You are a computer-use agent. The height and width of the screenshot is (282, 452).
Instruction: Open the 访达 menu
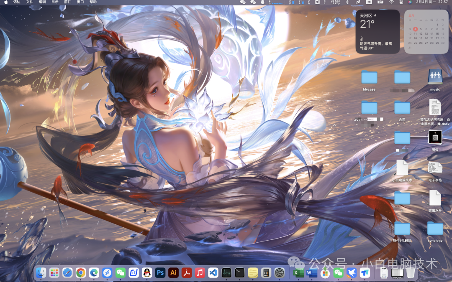pyautogui.click(x=17, y=2)
